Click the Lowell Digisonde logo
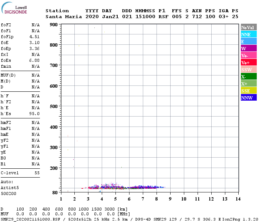This screenshot has height=222, width=259. [x=14, y=8]
